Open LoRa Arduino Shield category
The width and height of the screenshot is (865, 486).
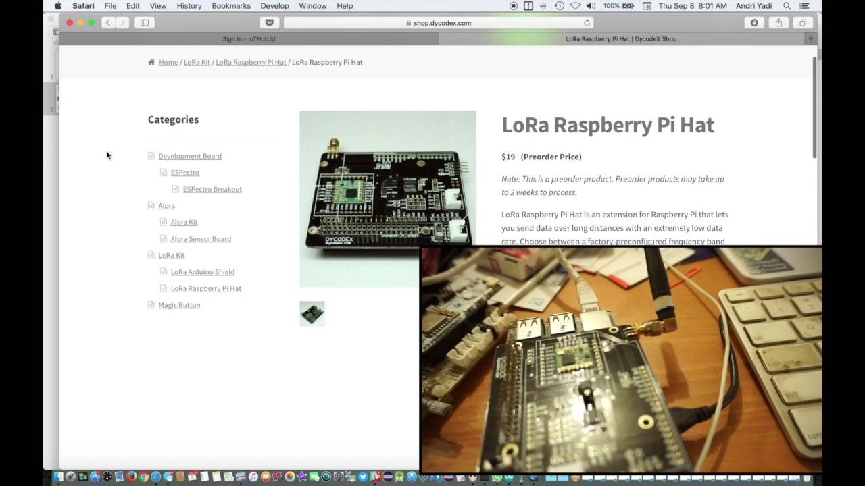(202, 272)
